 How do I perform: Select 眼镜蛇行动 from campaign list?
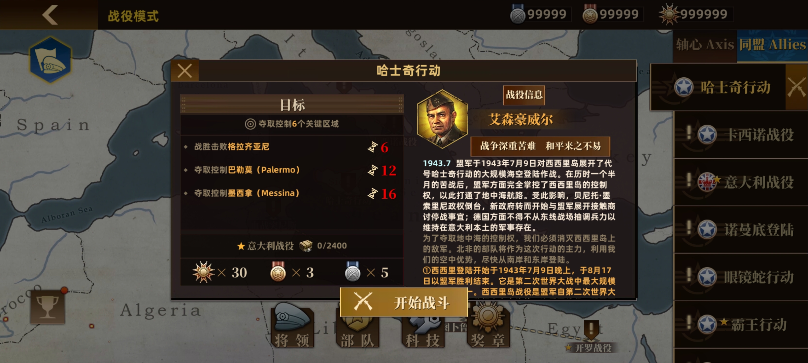coord(741,277)
